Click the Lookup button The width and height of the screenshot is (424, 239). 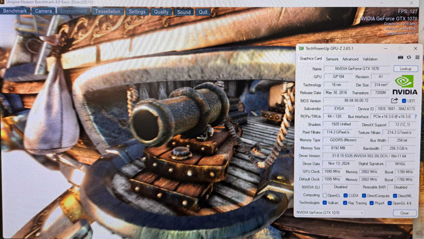point(405,69)
